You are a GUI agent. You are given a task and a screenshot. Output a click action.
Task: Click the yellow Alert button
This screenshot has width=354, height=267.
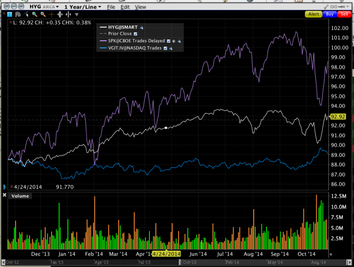(x=314, y=14)
